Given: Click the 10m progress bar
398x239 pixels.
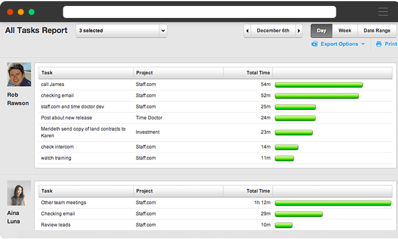Looking at the screenshot, I should (x=283, y=225).
